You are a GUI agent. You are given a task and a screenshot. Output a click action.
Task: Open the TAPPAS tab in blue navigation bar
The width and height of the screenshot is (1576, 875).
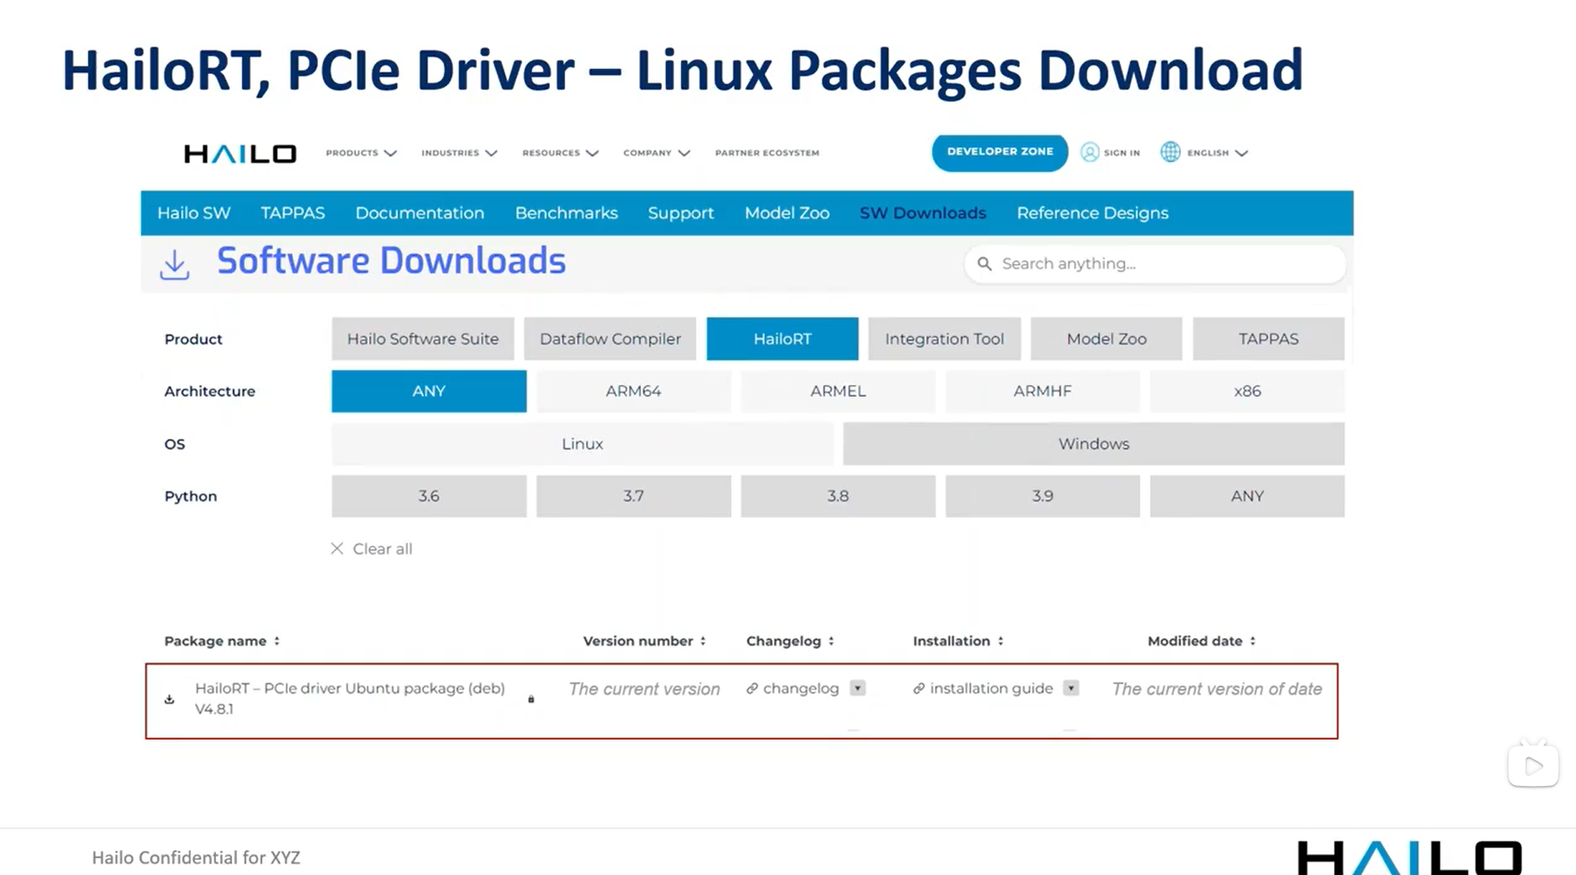tap(293, 213)
